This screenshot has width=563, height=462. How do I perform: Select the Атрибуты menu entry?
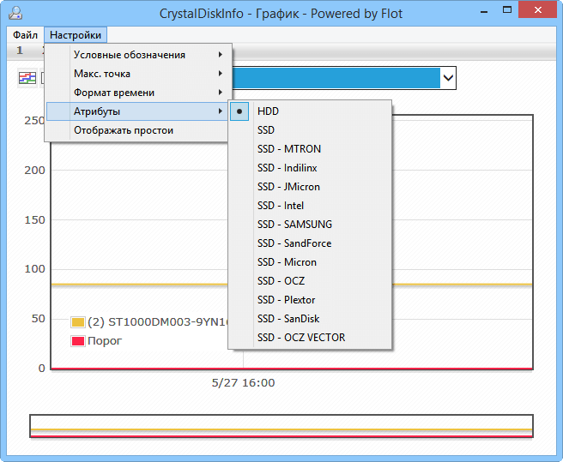tap(138, 111)
